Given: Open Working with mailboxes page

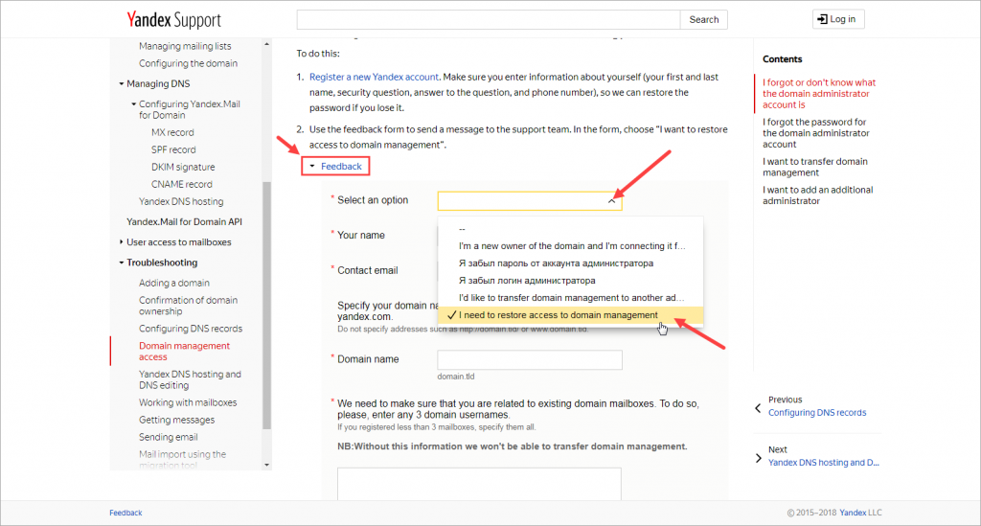Looking at the screenshot, I should point(188,402).
